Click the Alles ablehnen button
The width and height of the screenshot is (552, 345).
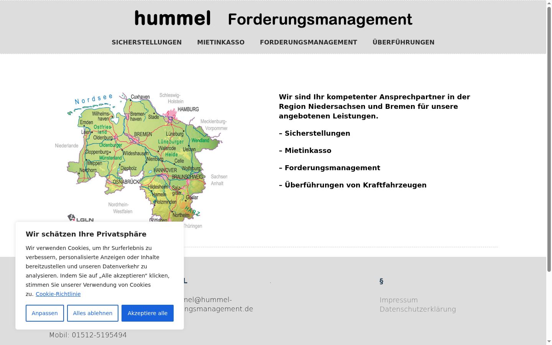(93, 313)
